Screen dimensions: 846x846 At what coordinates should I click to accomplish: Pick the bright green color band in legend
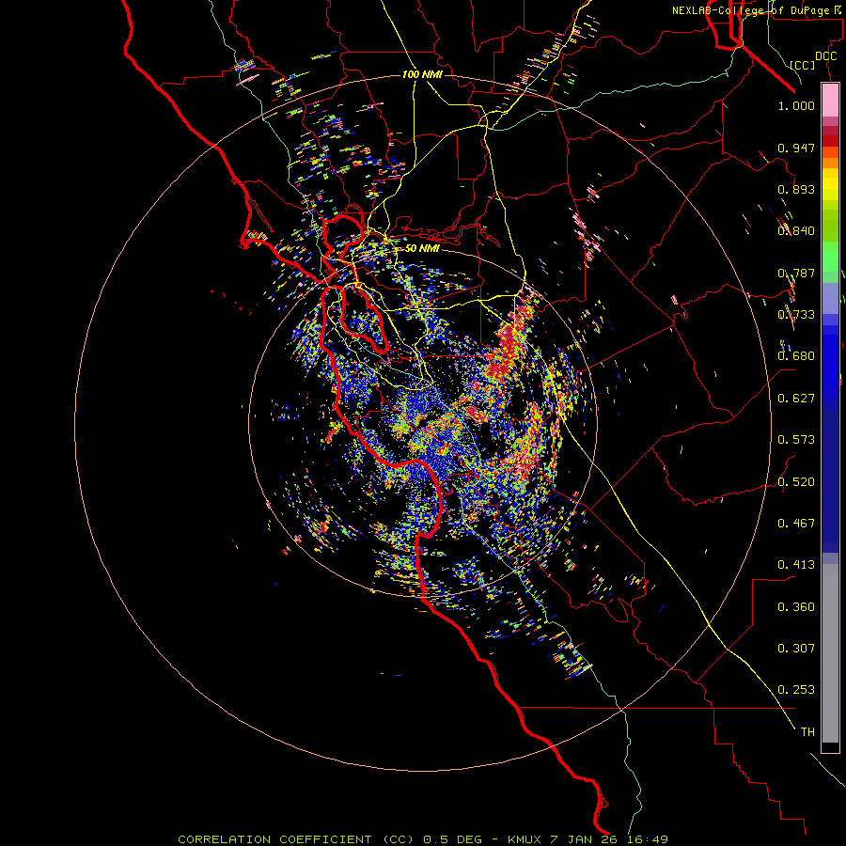[830, 257]
